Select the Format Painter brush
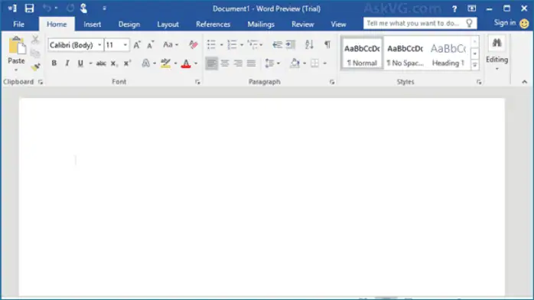Screen dimensions: 534x300 pos(35,67)
